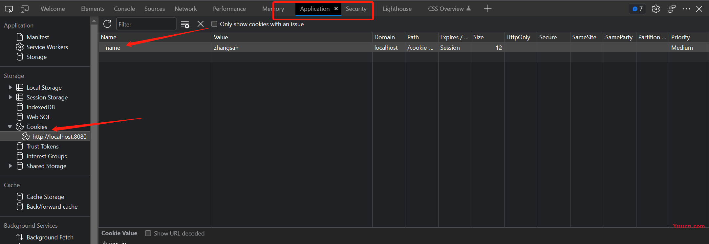Refresh the cookies table
Screen dimensions: 709x244
coord(107,24)
